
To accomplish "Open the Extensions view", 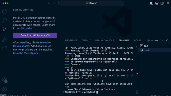I will [x=5, y=49].
